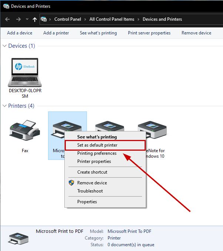Go up one level with up arrow
223x251 pixels.
[35, 20]
